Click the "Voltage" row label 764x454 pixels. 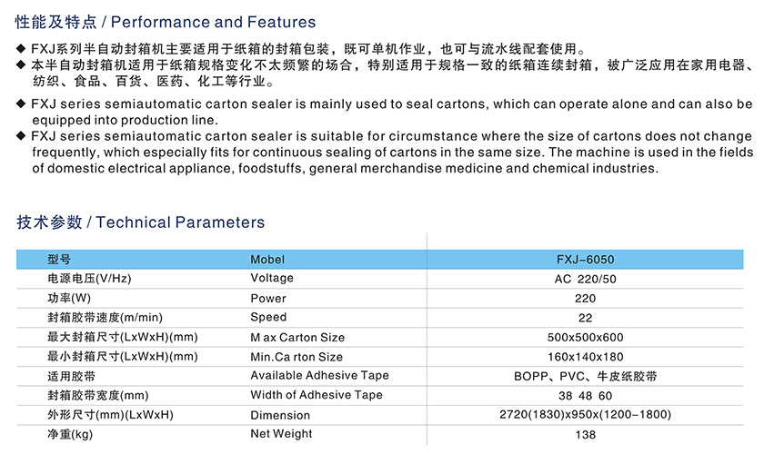(x=272, y=279)
